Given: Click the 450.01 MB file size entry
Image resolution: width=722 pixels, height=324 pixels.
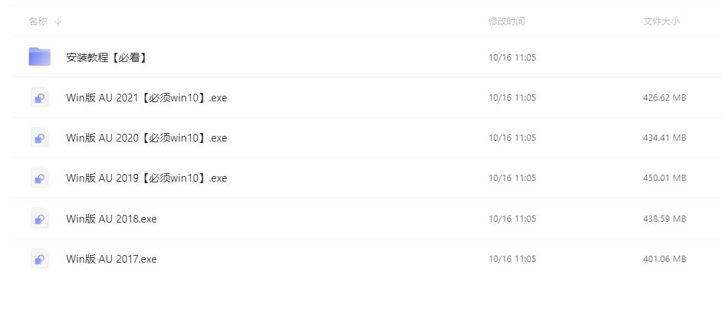Looking at the screenshot, I should [x=664, y=178].
